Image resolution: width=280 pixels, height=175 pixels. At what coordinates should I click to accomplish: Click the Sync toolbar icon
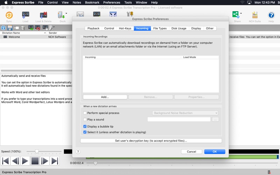[x=9, y=15]
